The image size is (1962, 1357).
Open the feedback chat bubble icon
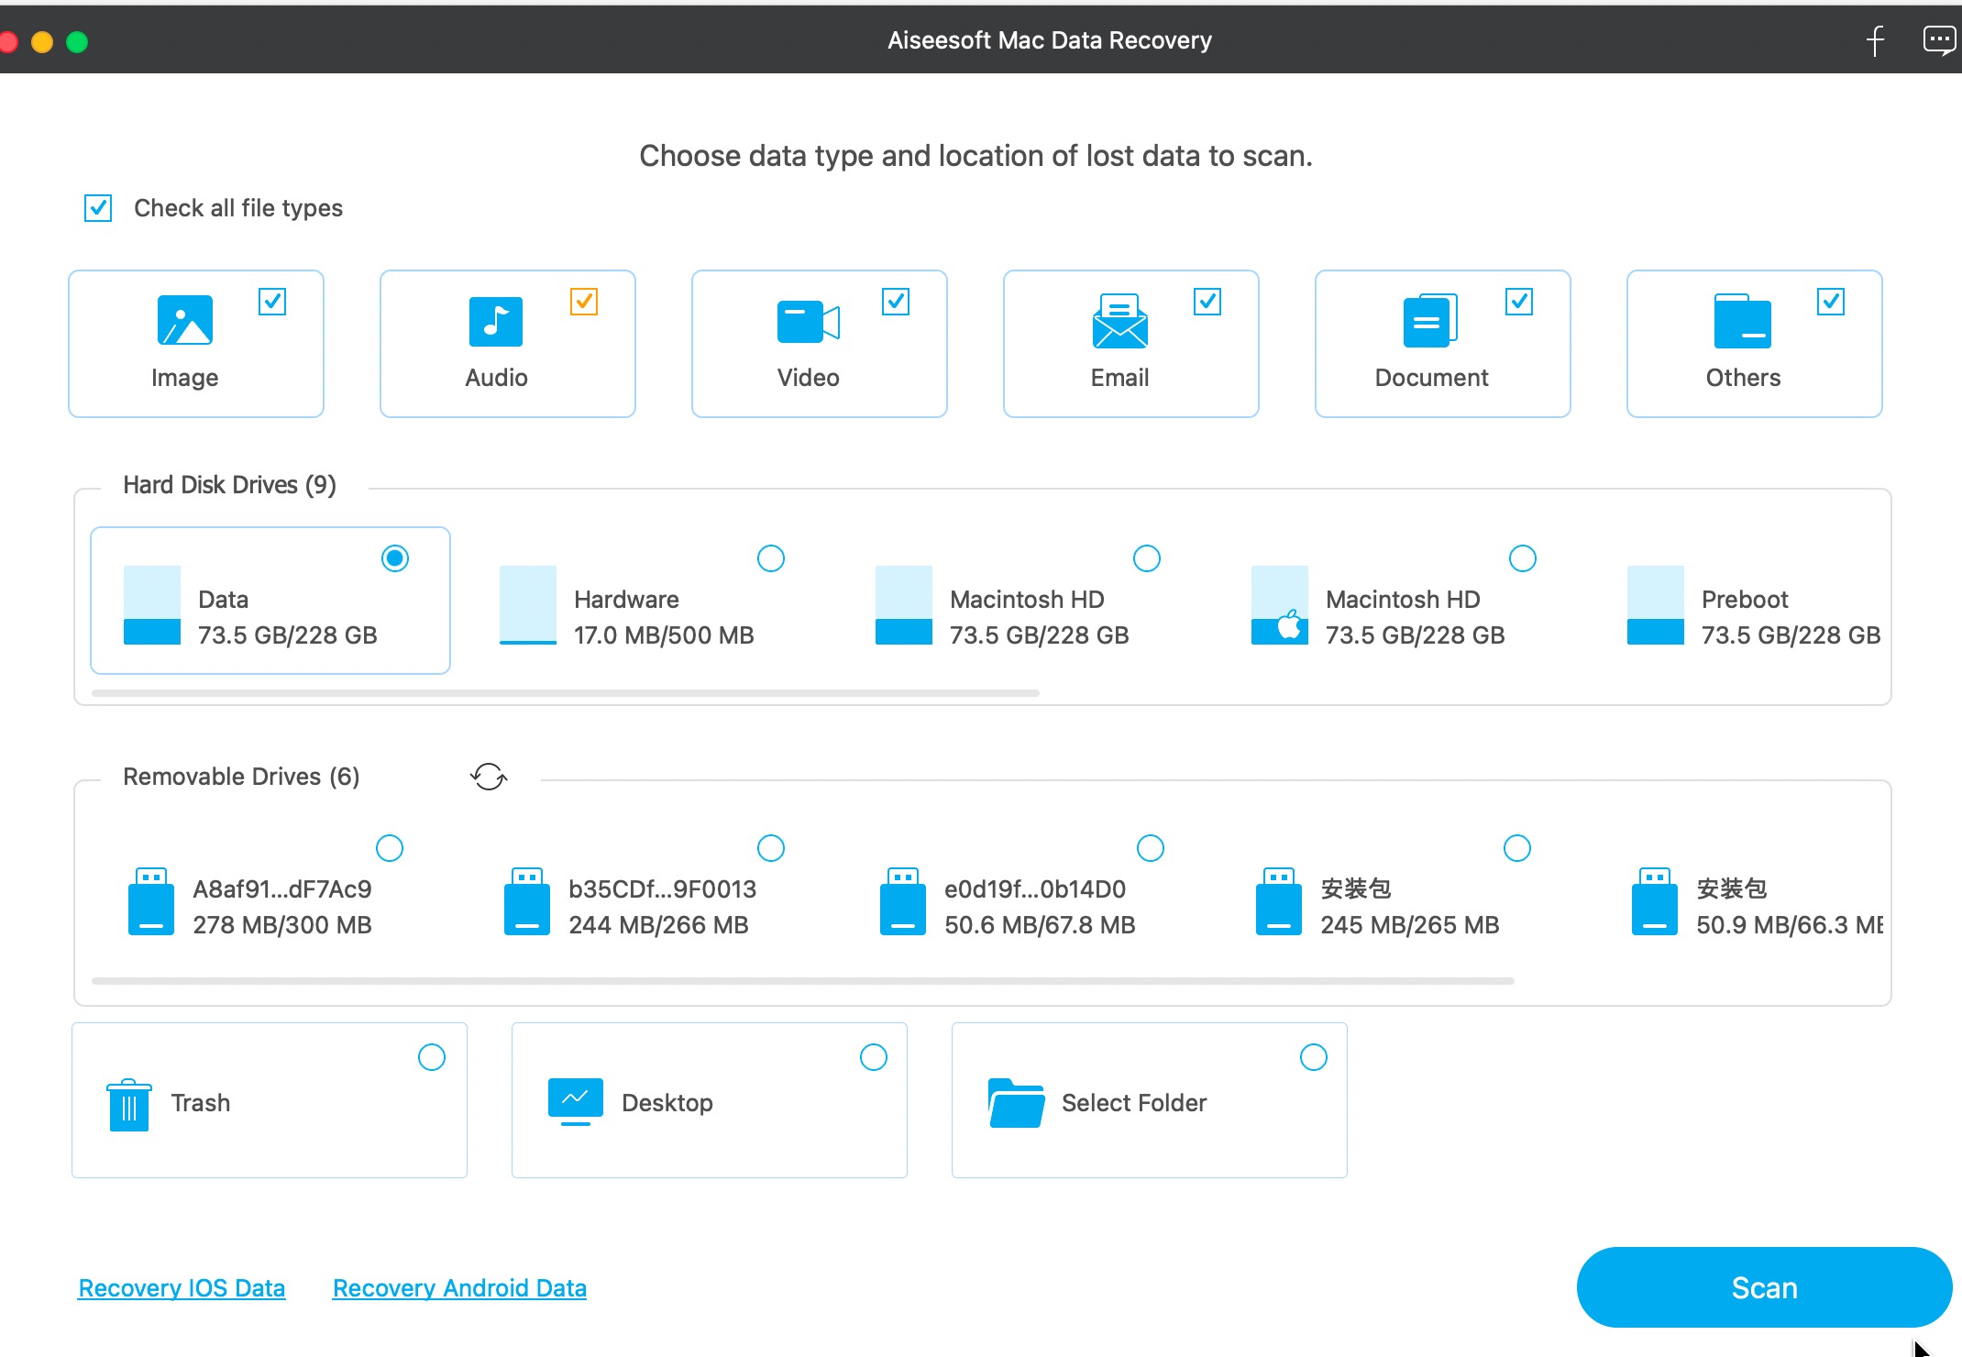click(x=1939, y=40)
